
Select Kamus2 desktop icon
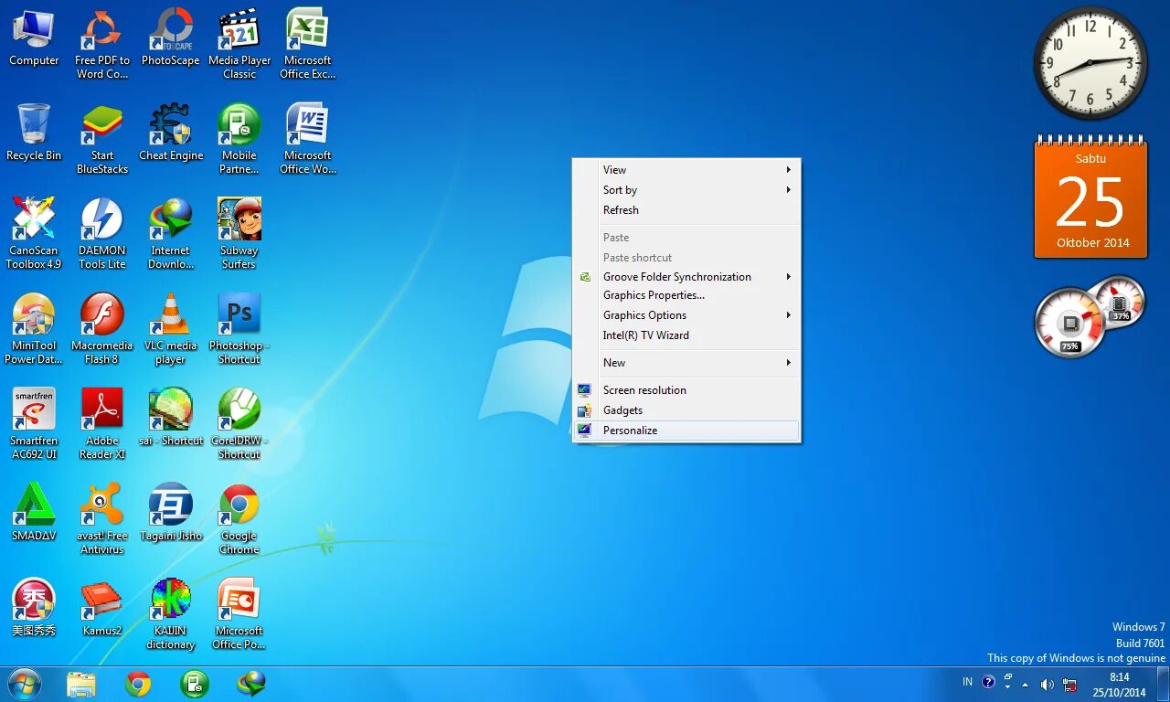102,609
